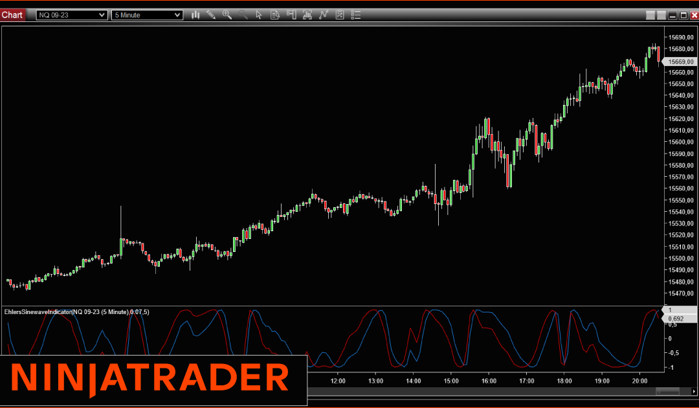699x408 pixels.
Task: Click the 15470,00 price axis label
Action: pyautogui.click(x=681, y=293)
